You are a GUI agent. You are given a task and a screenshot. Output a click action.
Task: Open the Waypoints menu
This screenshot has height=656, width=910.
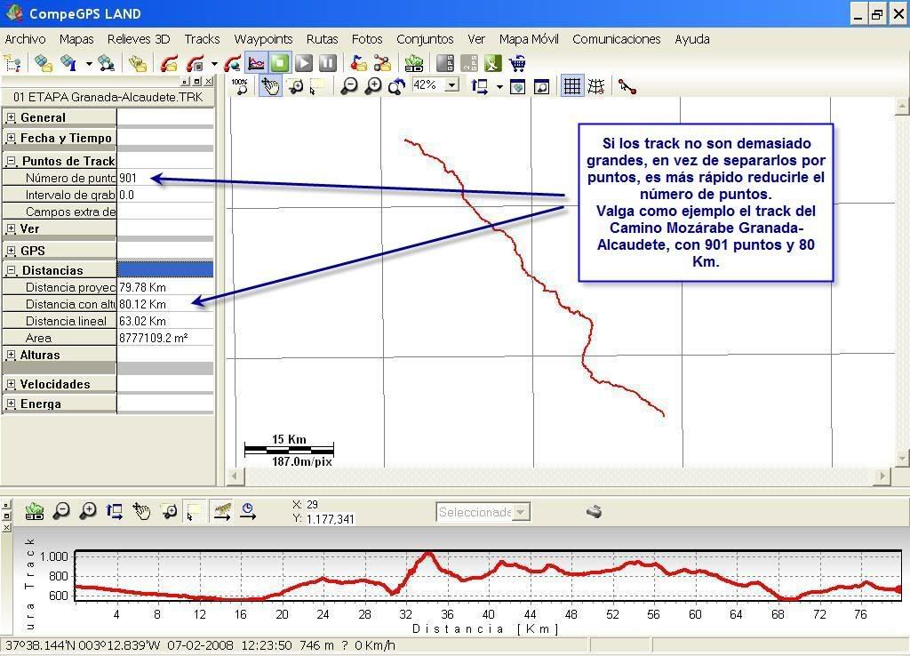[x=263, y=39]
